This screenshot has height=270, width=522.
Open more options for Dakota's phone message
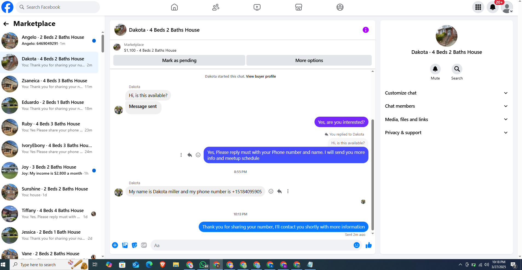click(288, 191)
